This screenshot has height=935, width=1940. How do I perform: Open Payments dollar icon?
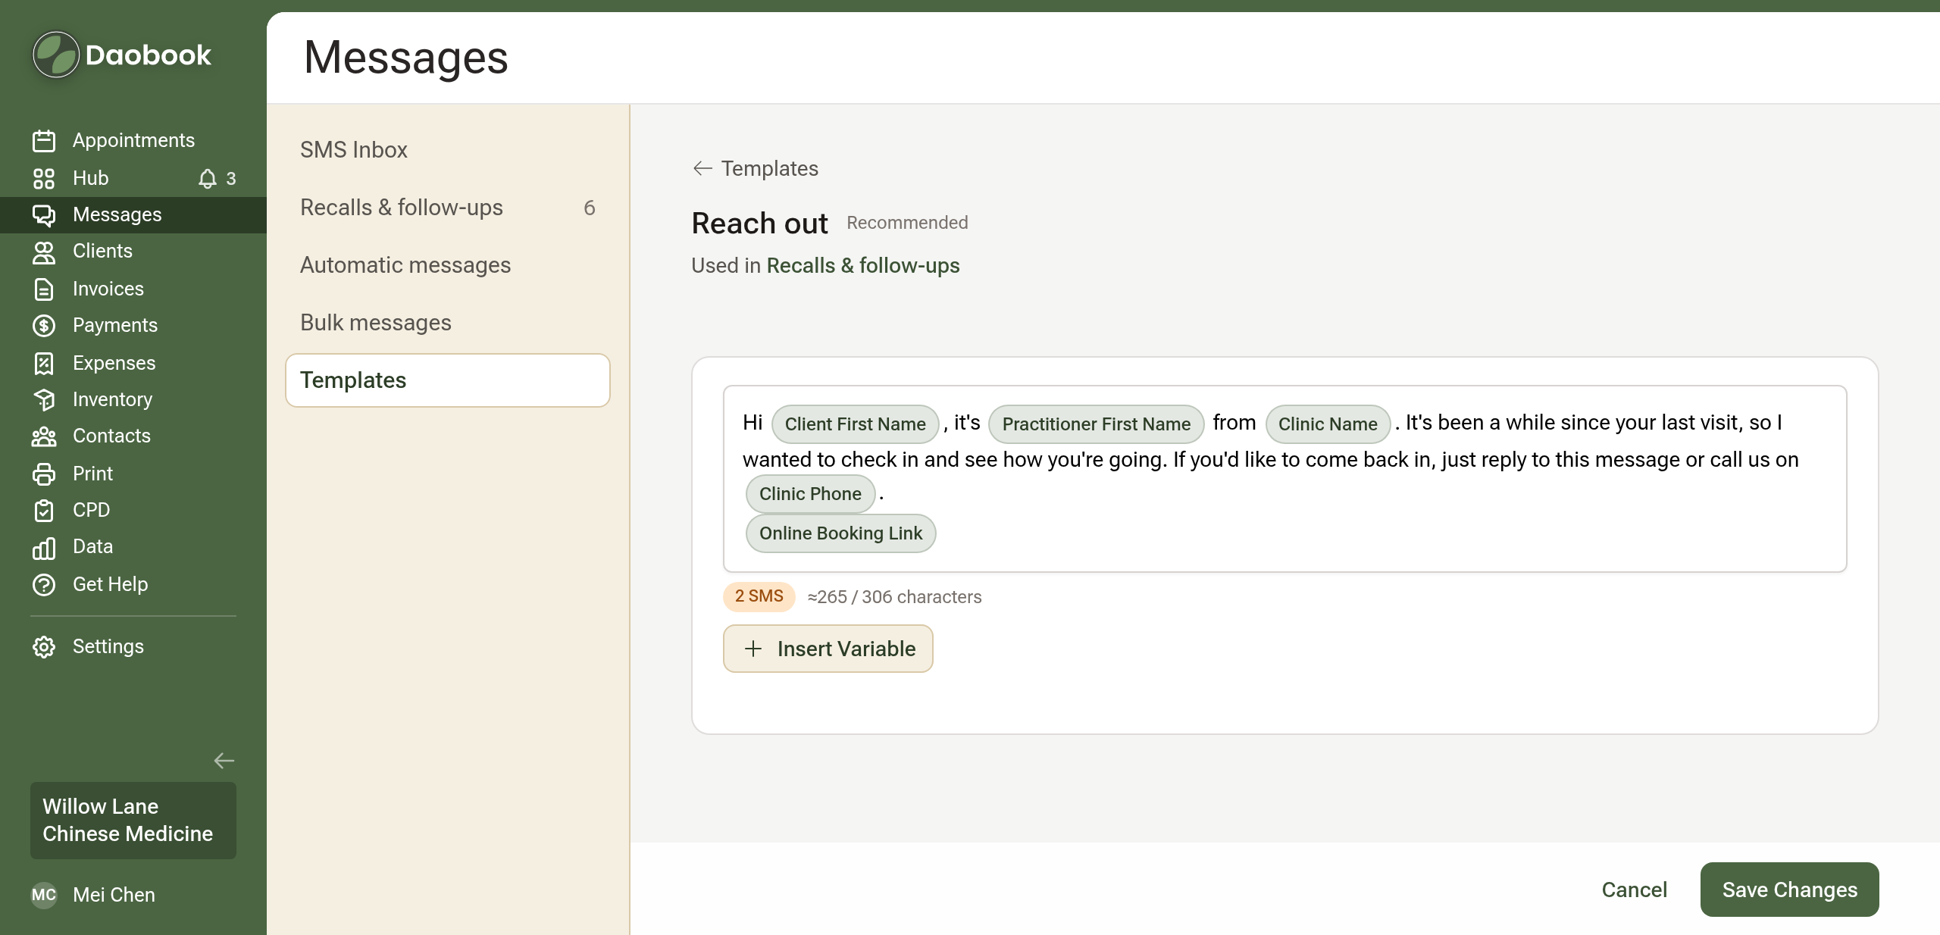coord(44,326)
